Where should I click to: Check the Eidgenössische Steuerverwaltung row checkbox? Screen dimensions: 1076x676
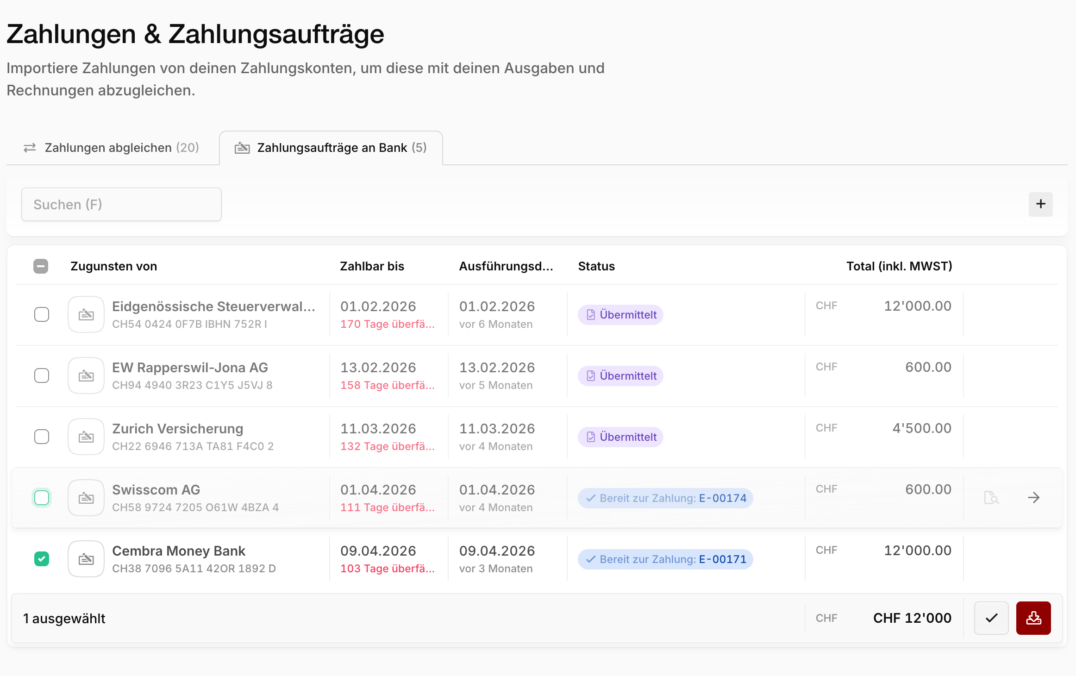(x=42, y=314)
